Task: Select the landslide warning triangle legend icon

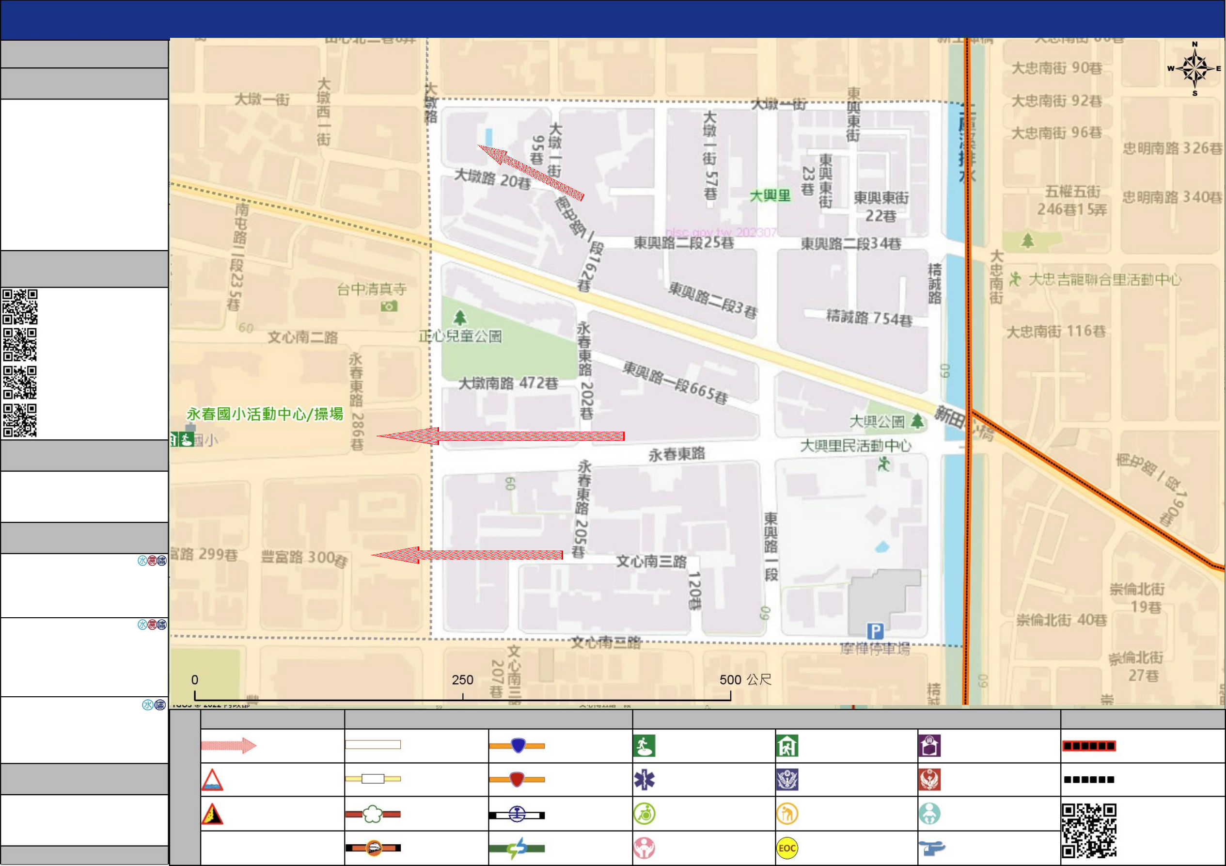Action: click(212, 814)
